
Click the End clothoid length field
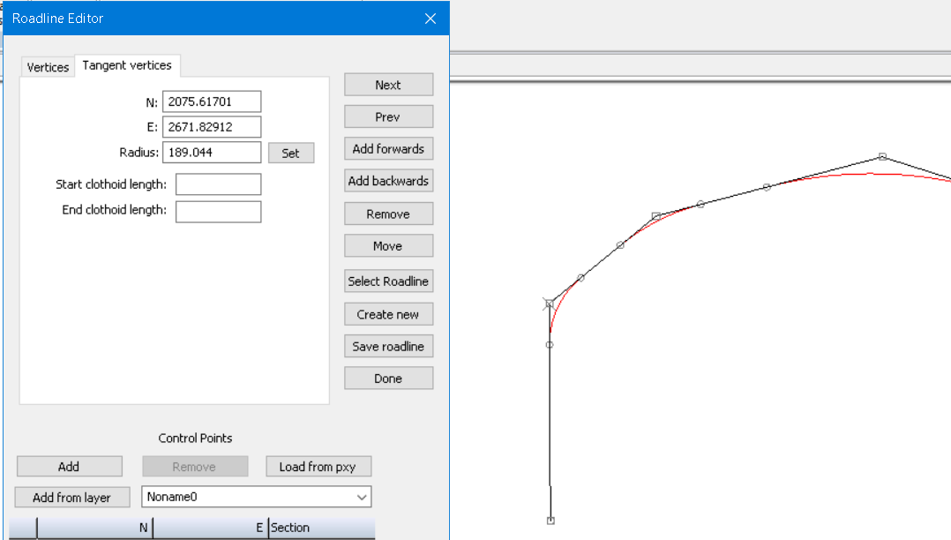click(218, 212)
